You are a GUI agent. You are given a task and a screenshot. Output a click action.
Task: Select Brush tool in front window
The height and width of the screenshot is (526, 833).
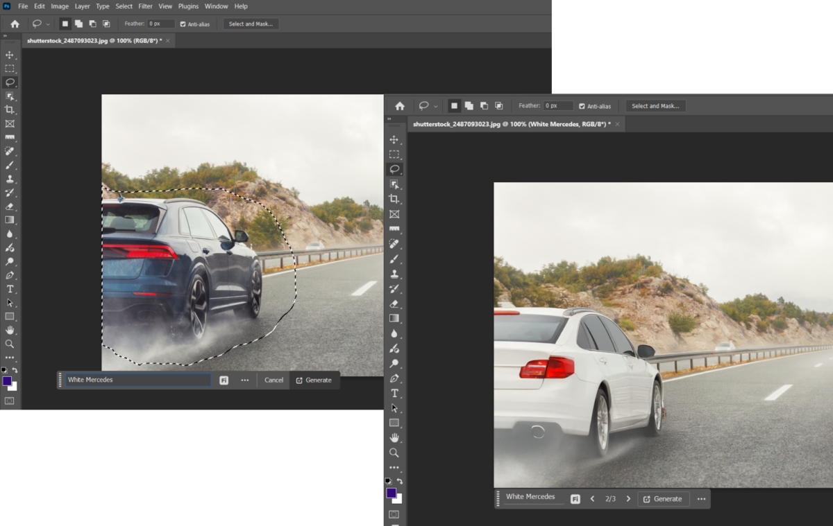coord(394,258)
